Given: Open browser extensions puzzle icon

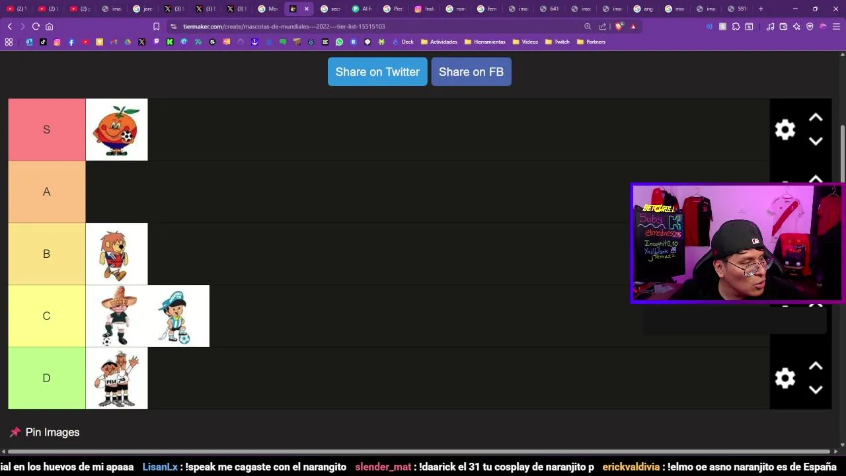Looking at the screenshot, I should point(736,26).
